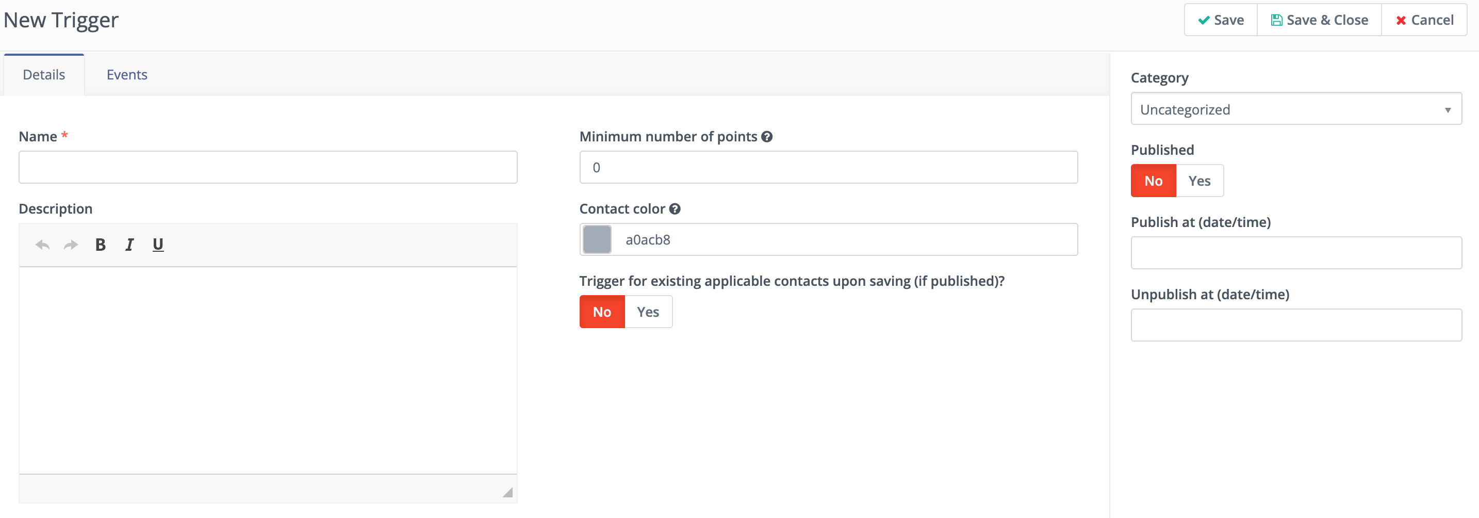Click the Save & Close button
The image size is (1479, 518).
1319,20
